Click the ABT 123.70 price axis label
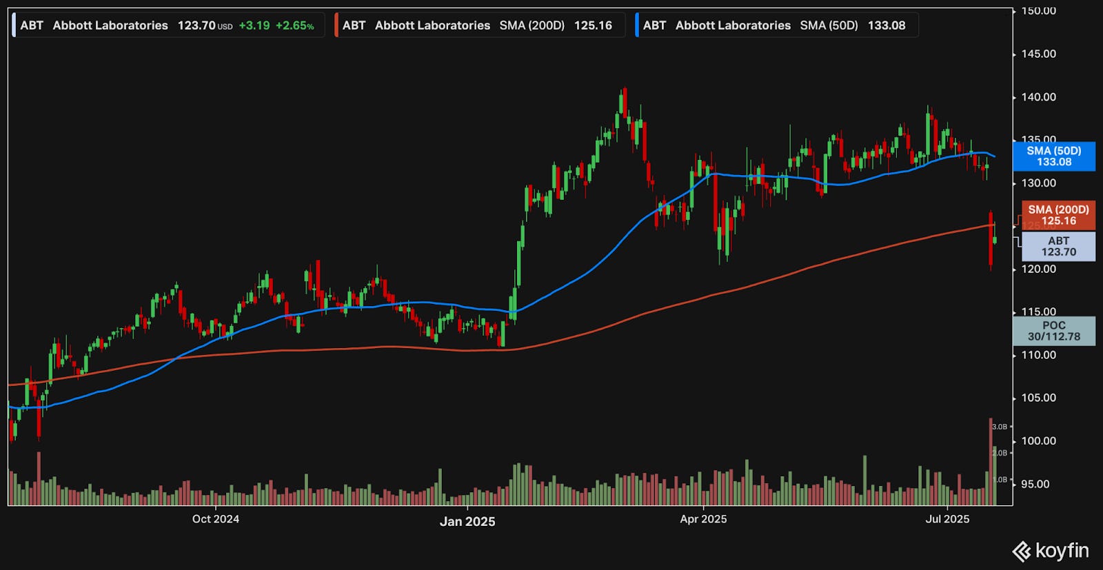The image size is (1103, 570). (1058, 246)
